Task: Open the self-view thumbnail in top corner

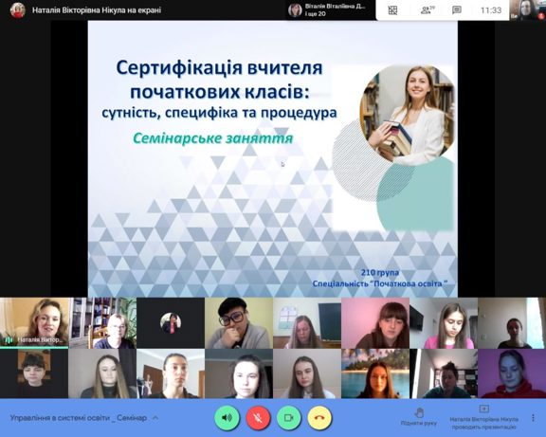Action: coord(527,10)
